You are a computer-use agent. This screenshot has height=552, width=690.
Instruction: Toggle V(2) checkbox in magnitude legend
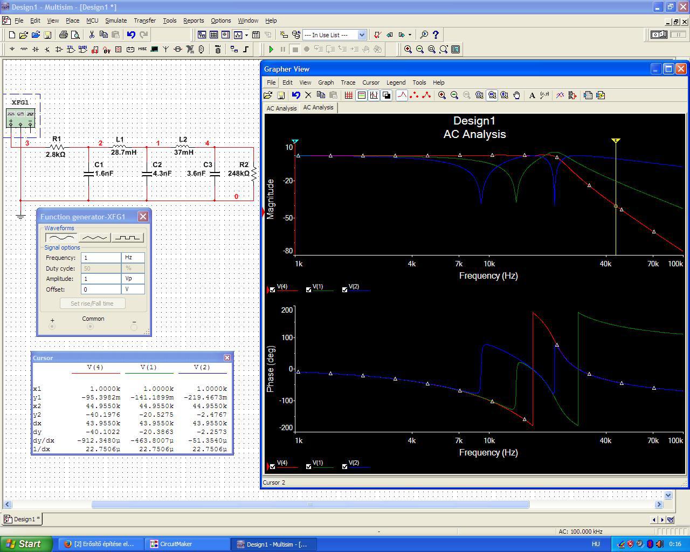(345, 289)
